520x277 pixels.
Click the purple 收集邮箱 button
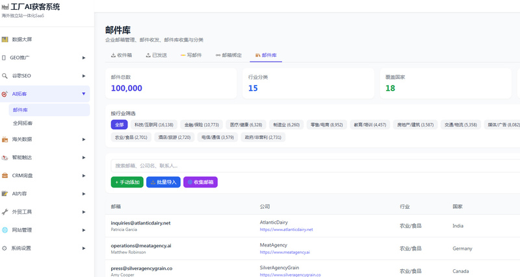[200, 182]
